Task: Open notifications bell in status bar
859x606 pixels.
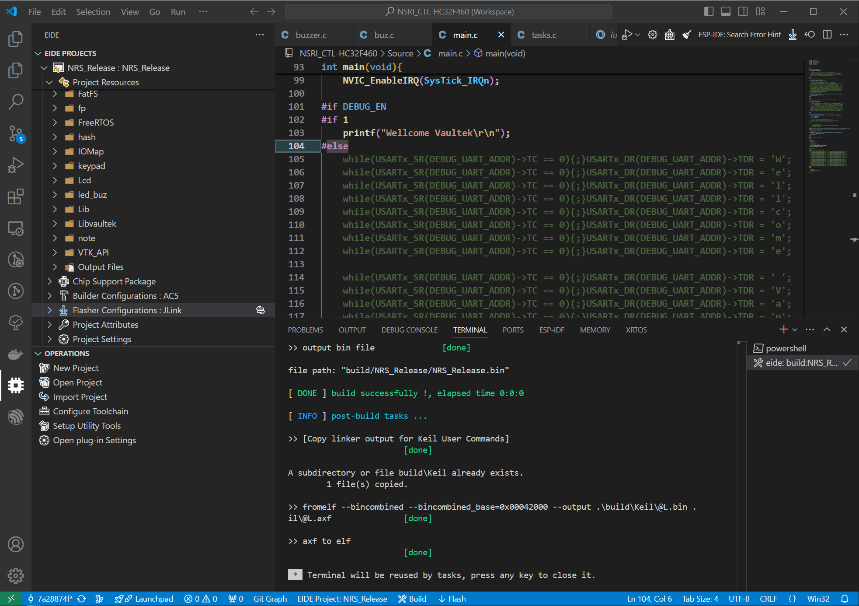Action: [x=845, y=599]
